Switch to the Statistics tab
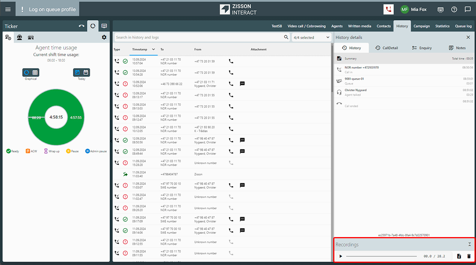 point(442,26)
